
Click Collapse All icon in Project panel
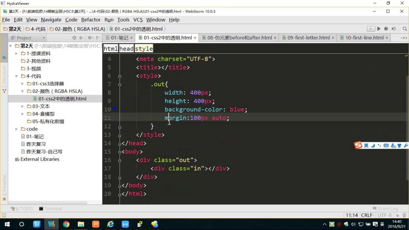[81, 38]
